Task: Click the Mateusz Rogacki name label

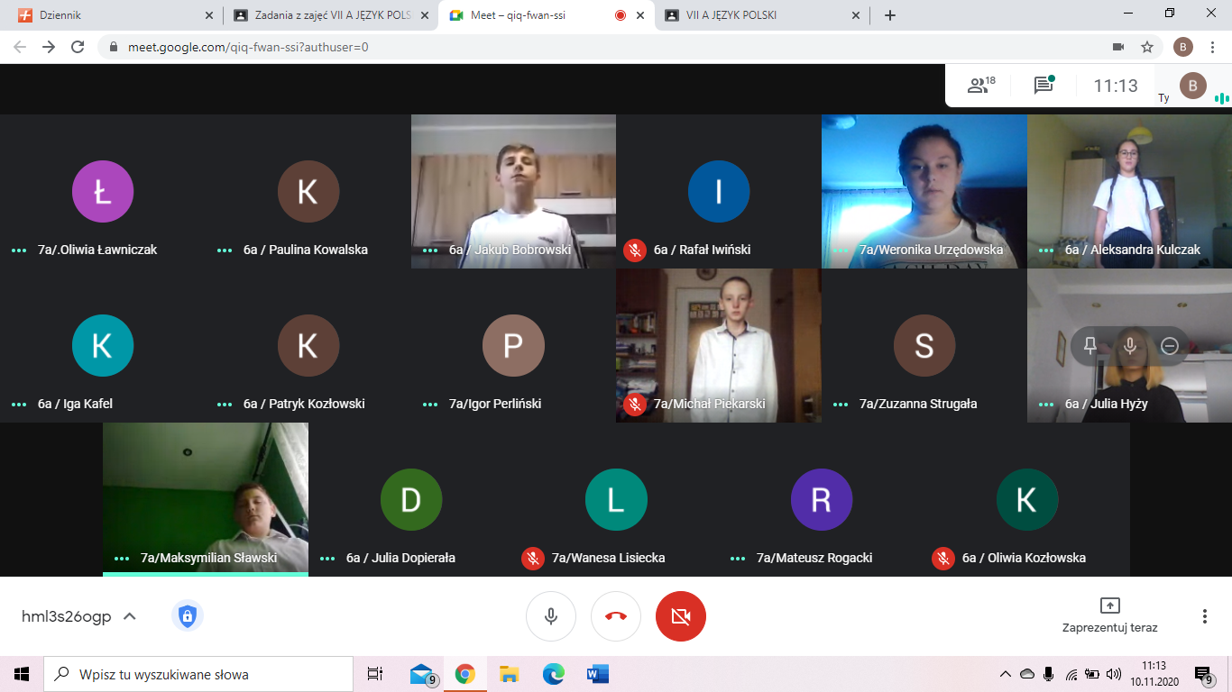Action: [814, 558]
